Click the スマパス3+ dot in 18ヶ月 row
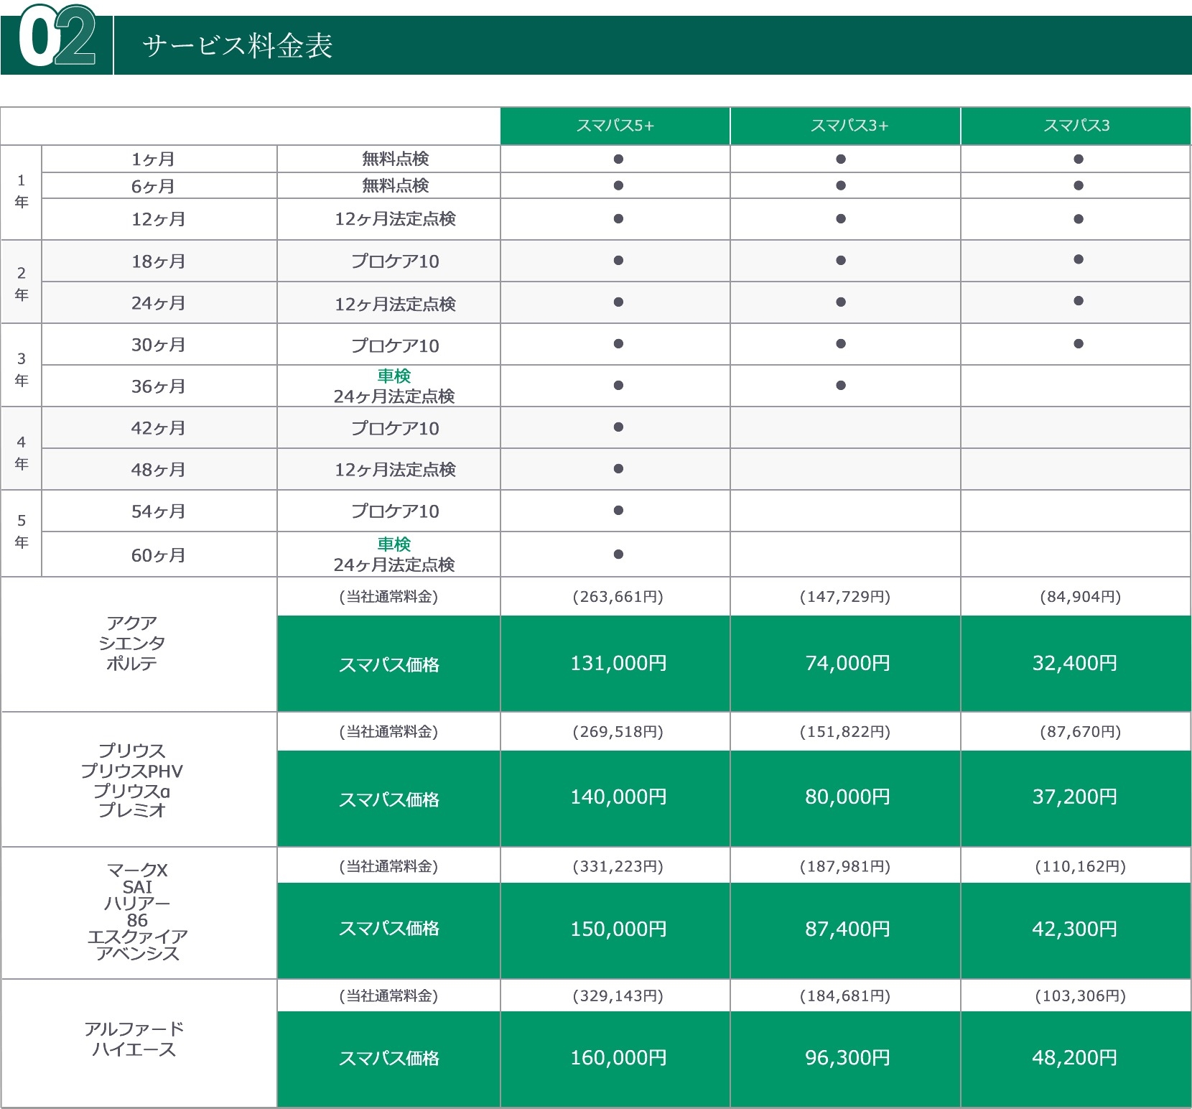Viewport: 1192px width, 1109px height. (x=841, y=261)
